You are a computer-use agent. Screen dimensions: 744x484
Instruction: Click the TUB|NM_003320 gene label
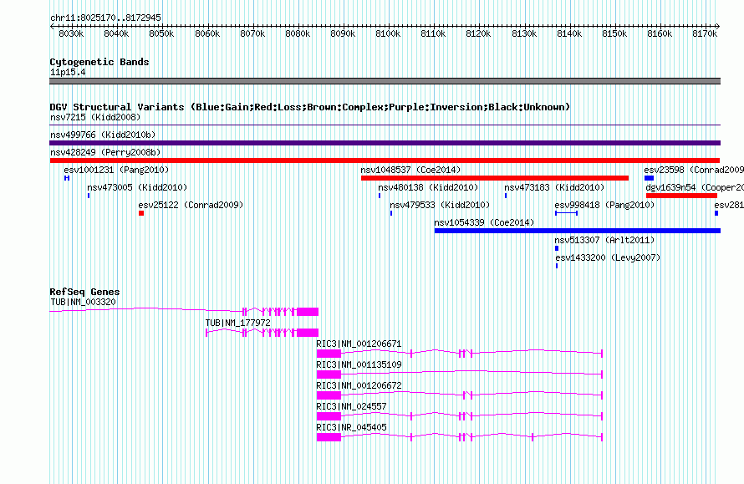point(83,302)
